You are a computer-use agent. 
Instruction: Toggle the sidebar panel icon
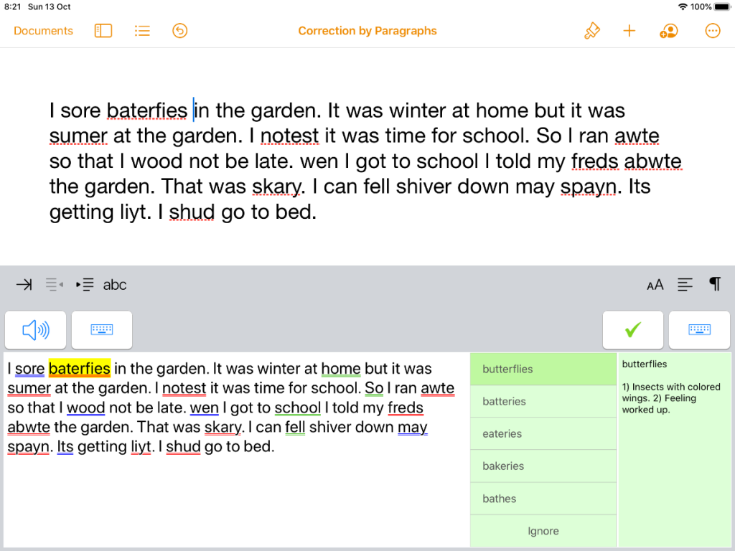point(103,31)
